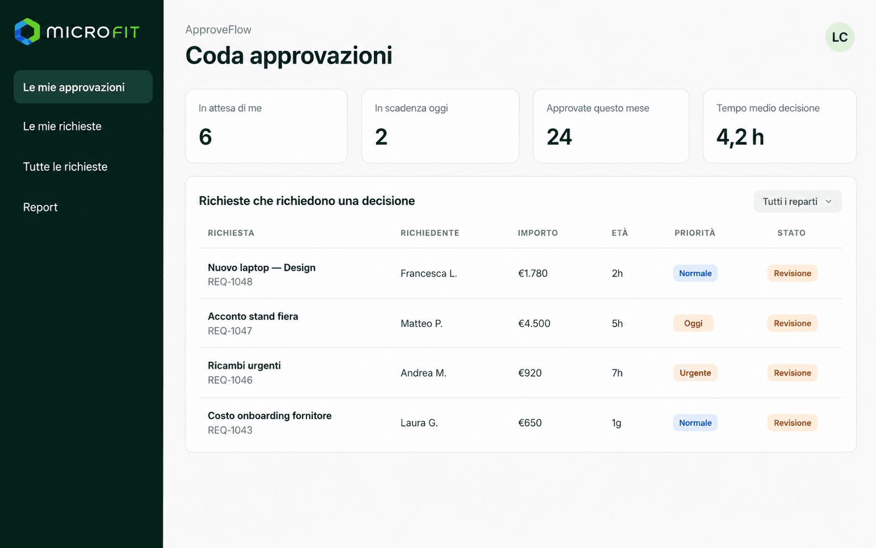Click age value 1g
Viewport: 876px width, 548px height.
click(616, 423)
